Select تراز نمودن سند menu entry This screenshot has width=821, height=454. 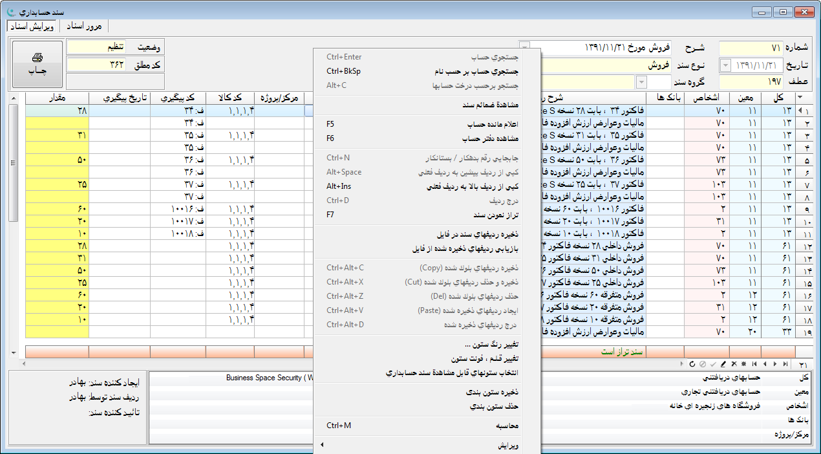[x=427, y=214]
